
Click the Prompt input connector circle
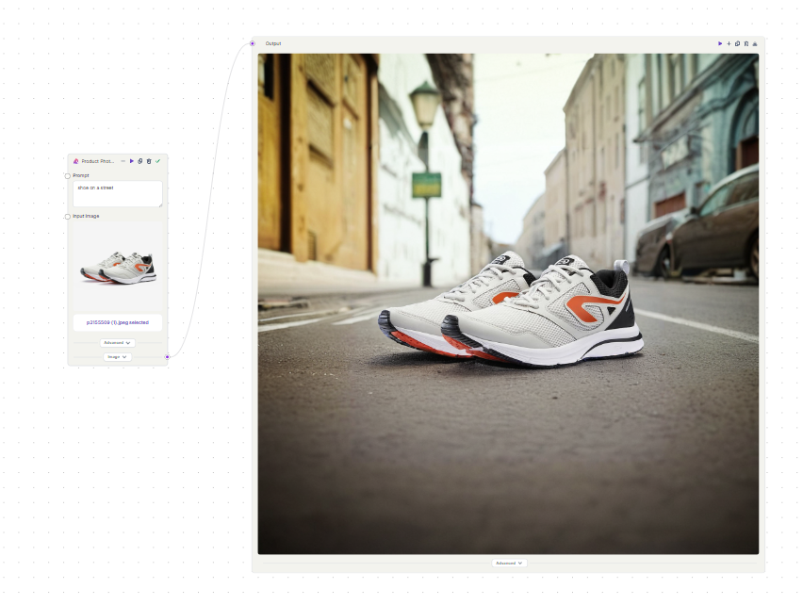pos(68,176)
